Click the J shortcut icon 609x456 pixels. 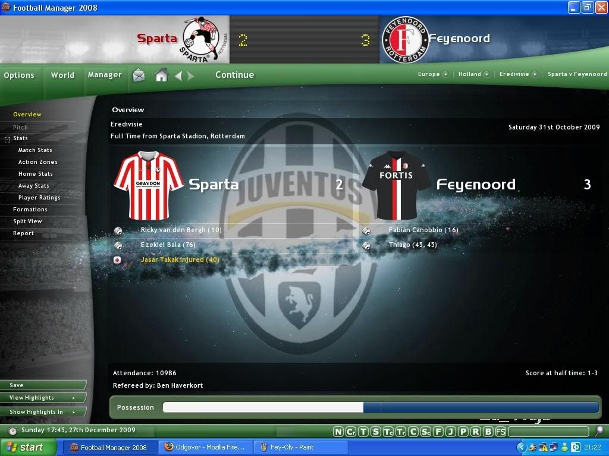(x=451, y=432)
